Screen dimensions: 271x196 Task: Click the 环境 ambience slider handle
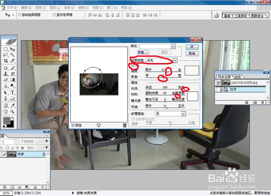tap(167, 108)
